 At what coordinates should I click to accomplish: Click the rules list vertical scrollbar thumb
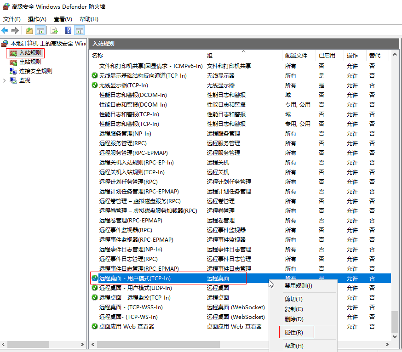pyautogui.click(x=395, y=322)
